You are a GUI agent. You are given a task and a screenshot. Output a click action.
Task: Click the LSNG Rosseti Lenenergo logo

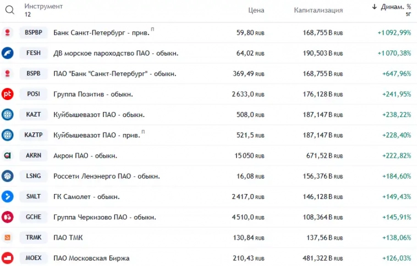coord(8,176)
